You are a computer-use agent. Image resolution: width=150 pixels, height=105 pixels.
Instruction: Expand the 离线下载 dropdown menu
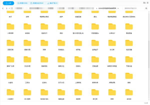coord(52,3)
